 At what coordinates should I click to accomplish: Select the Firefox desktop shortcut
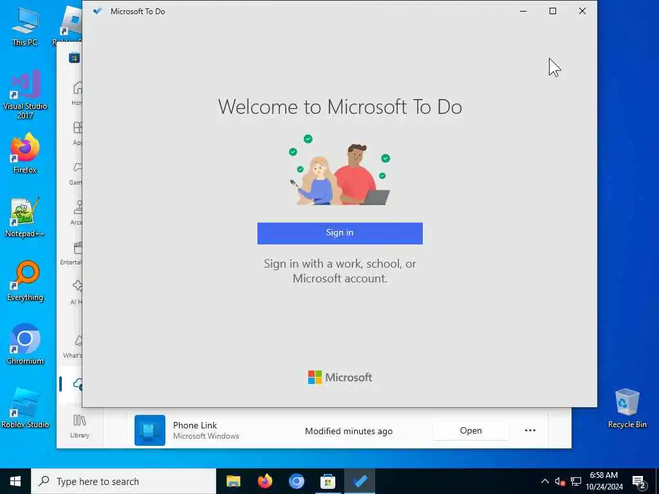25,153
